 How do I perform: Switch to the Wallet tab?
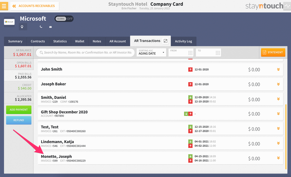(80, 41)
